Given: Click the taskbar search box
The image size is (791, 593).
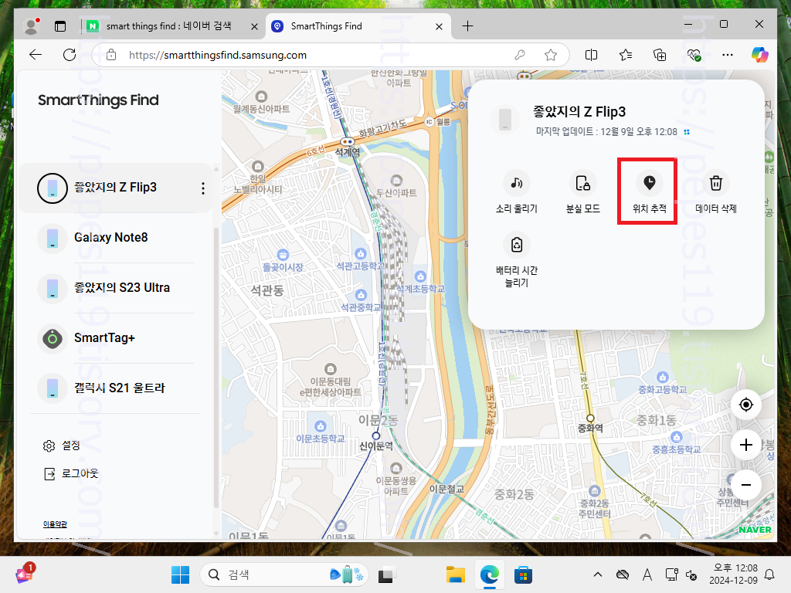Looking at the screenshot, I should point(284,574).
